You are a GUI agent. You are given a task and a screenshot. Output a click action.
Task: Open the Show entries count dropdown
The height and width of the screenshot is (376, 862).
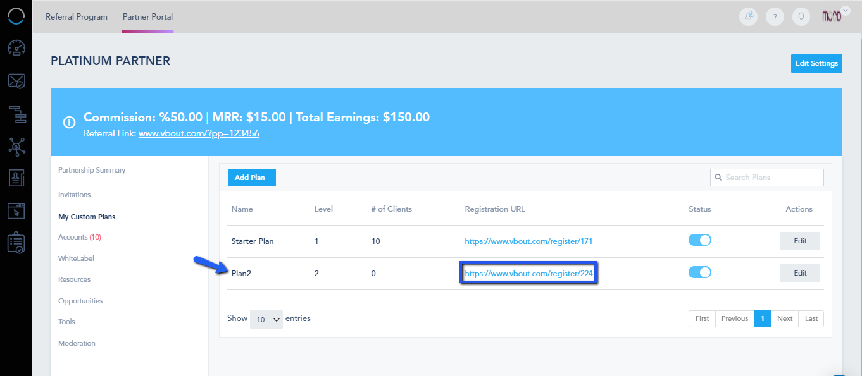[x=266, y=319]
